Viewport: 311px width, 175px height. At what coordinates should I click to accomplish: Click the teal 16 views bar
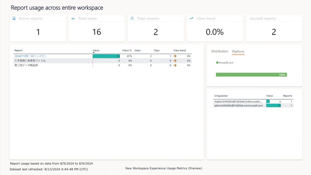tap(106, 56)
